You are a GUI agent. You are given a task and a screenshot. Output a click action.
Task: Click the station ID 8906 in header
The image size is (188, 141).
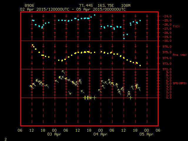[x=29, y=6]
